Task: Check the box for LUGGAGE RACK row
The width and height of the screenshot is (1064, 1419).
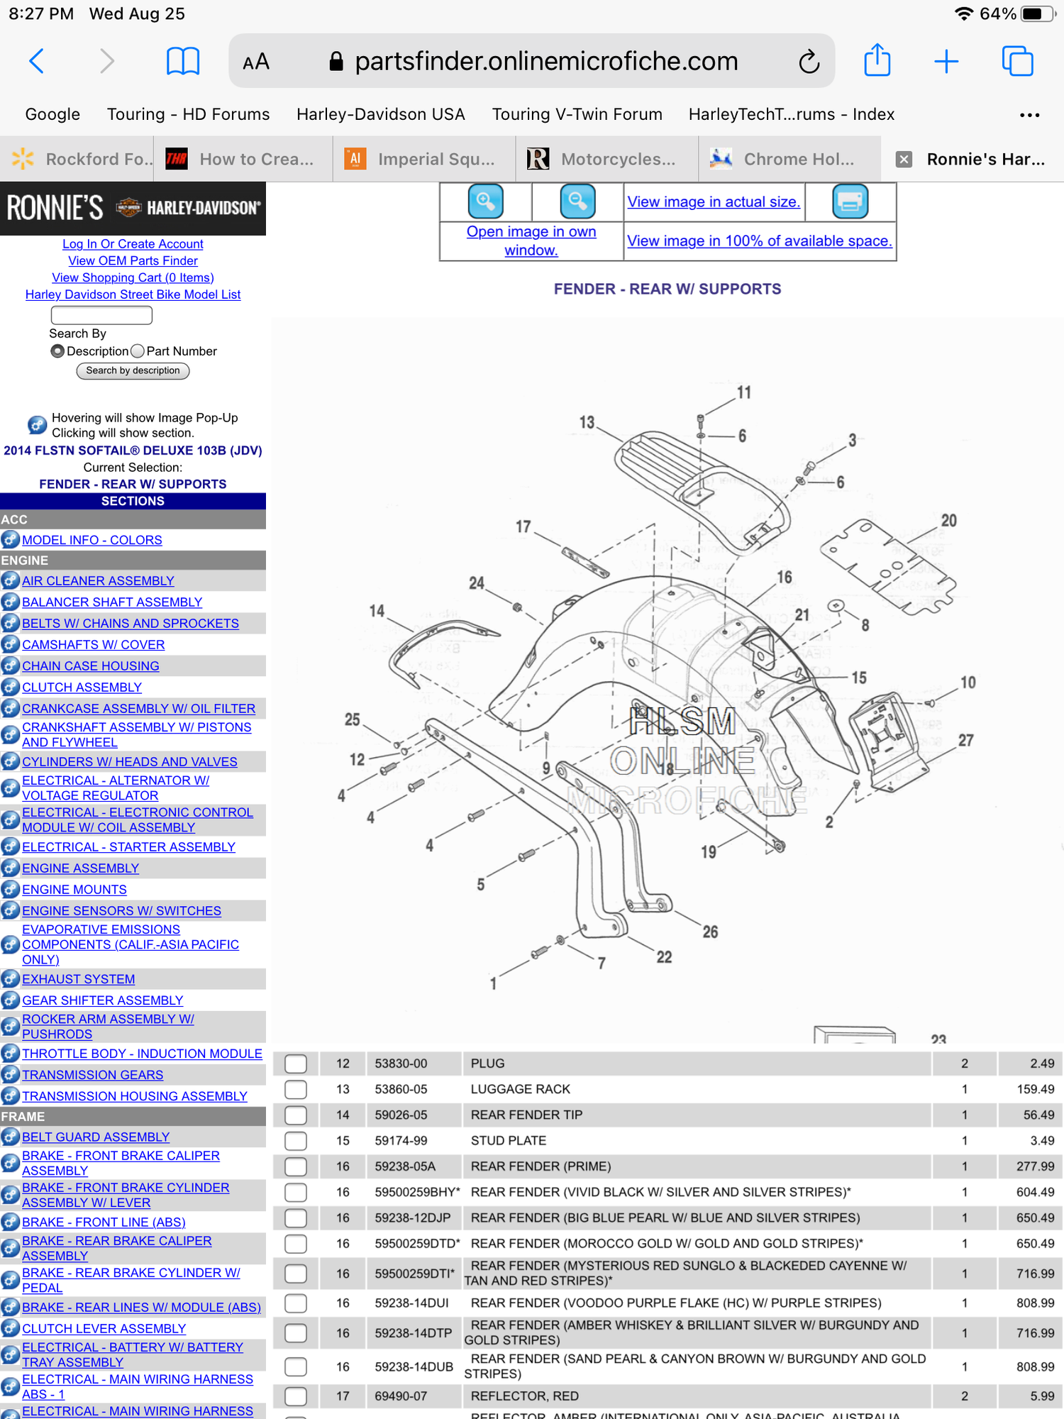Action: point(296,1089)
